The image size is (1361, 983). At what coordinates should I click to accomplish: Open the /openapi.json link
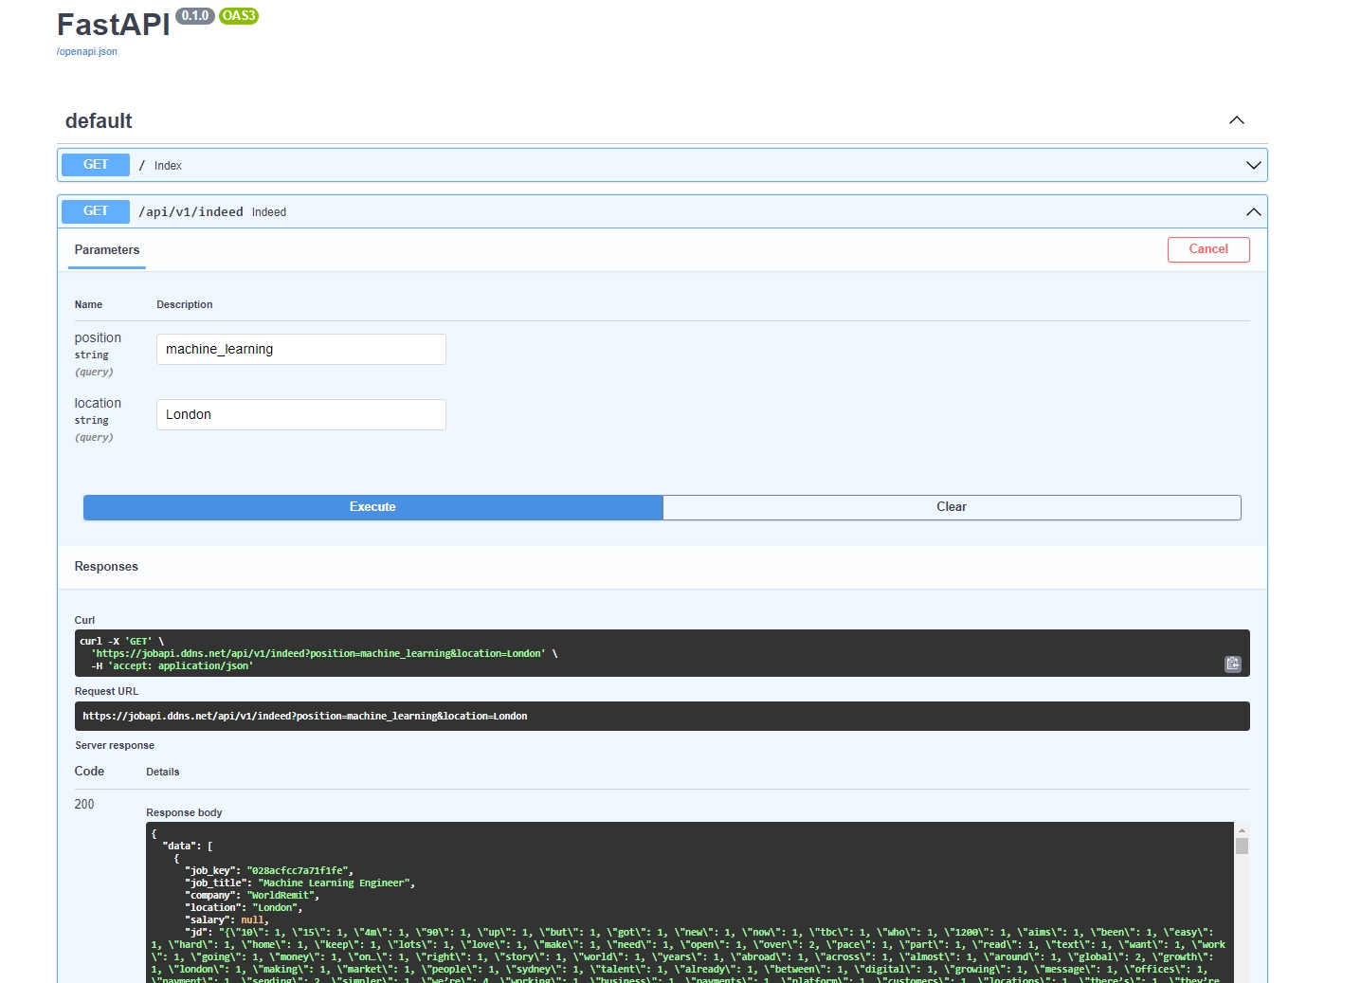tap(86, 51)
